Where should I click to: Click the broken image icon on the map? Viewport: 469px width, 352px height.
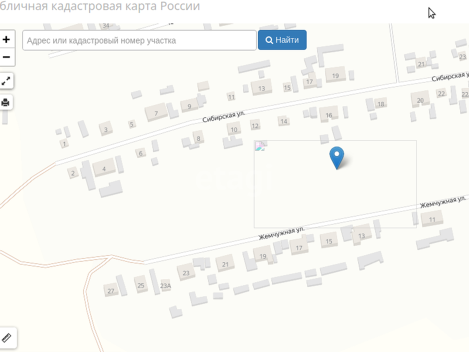260,145
